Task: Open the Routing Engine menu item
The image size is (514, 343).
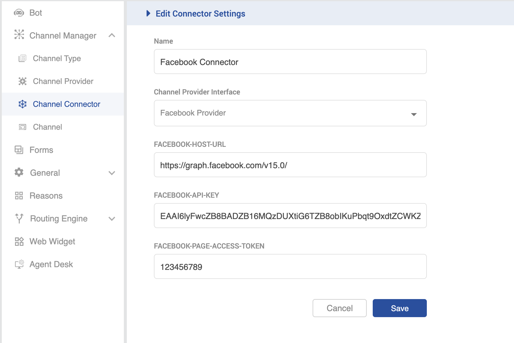Action: coord(59,219)
